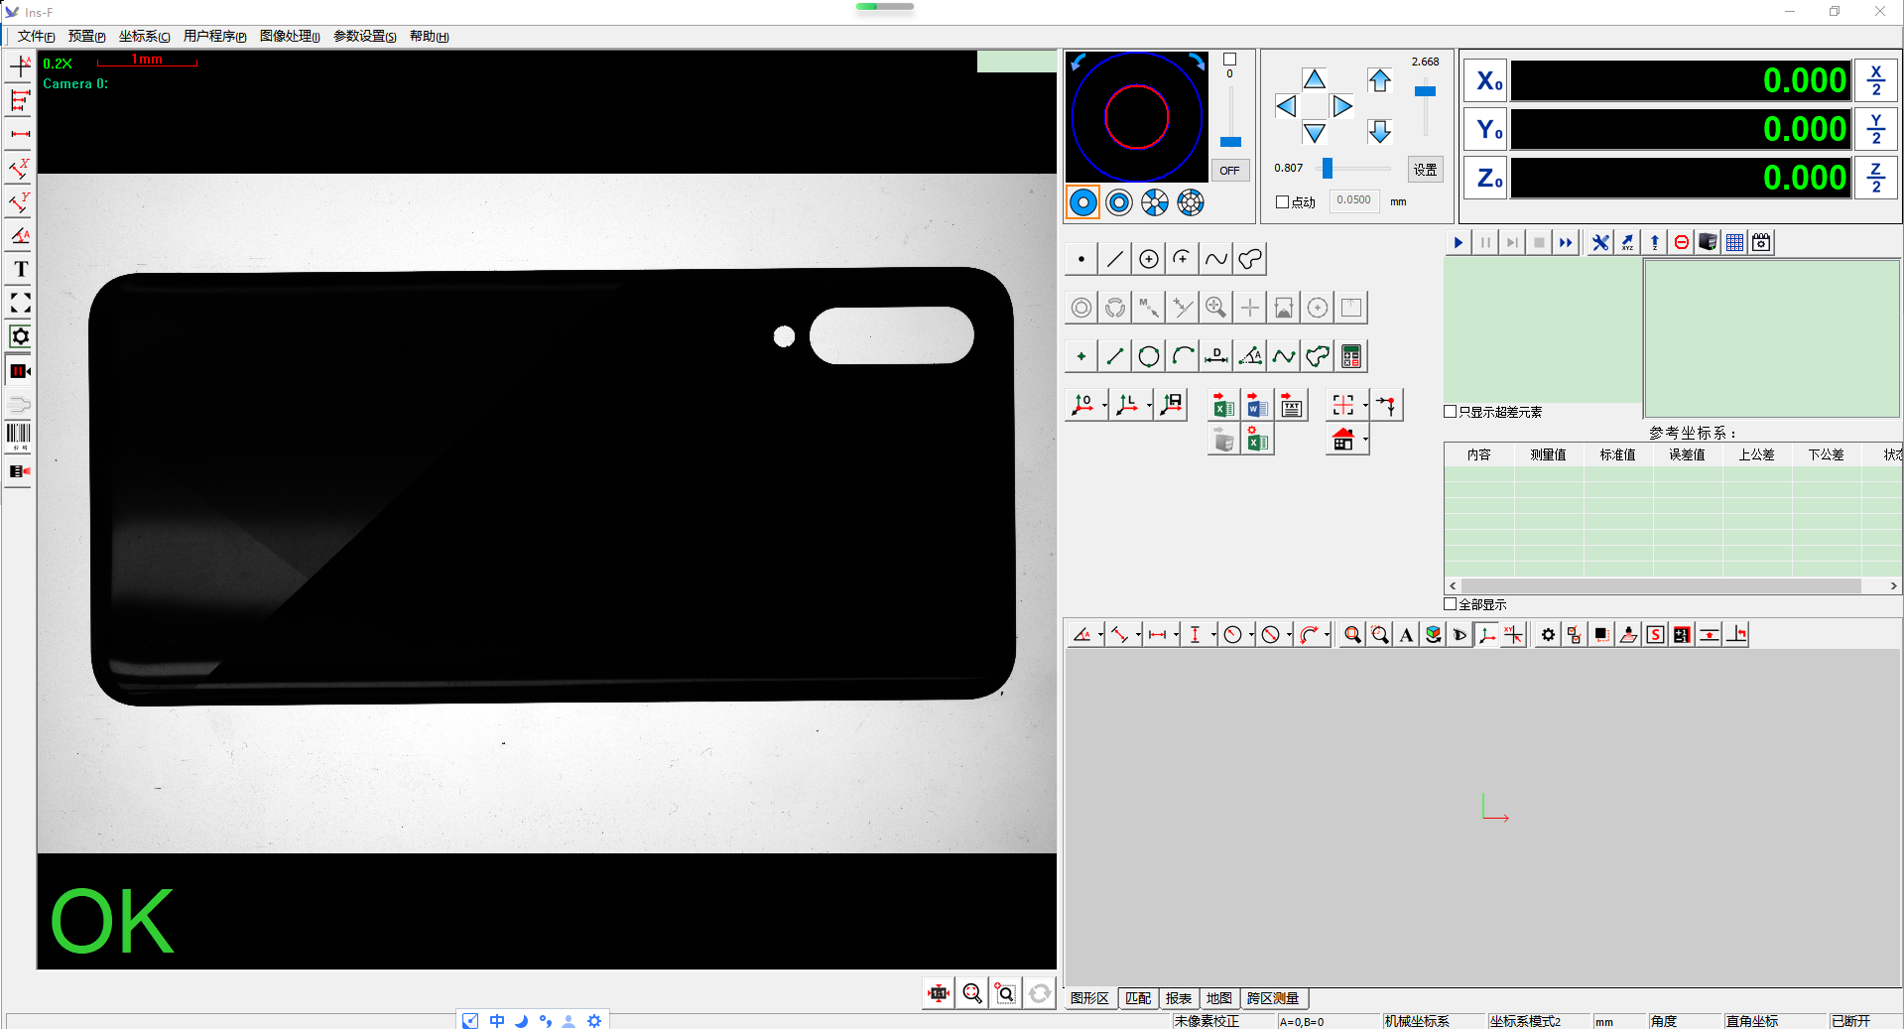1904x1029 pixels.
Task: Expand the horizontal dimension dropdown arrow
Action: click(1176, 635)
